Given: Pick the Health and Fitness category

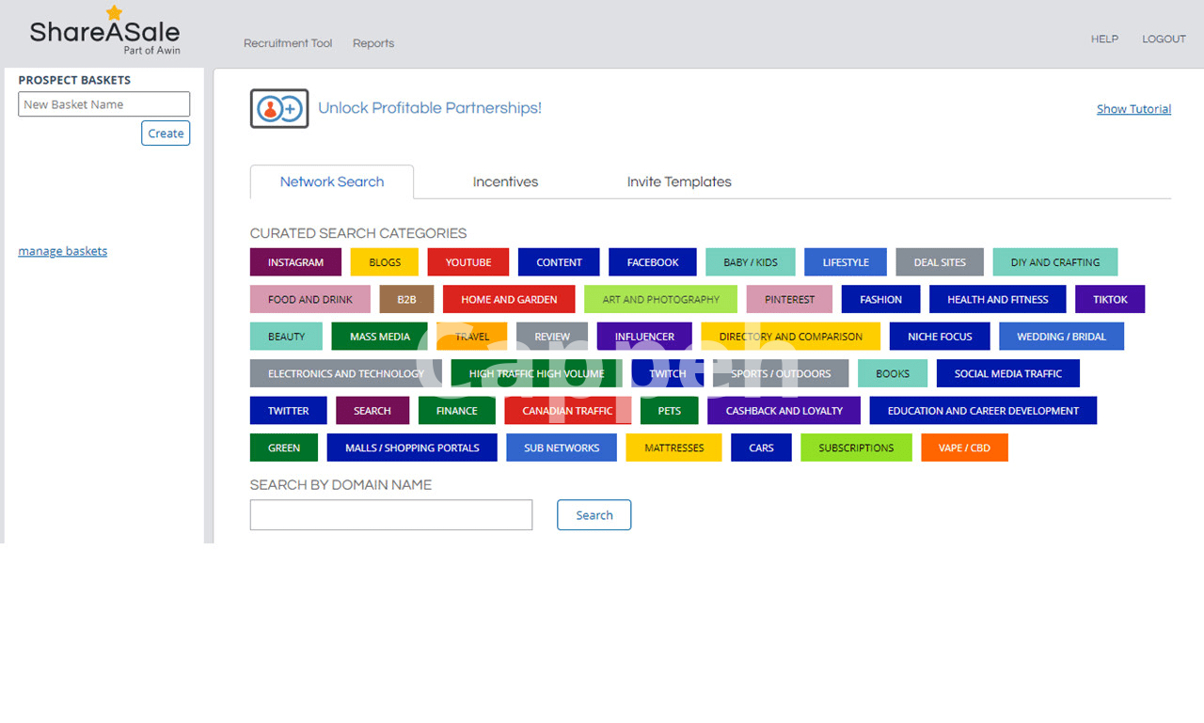Looking at the screenshot, I should point(997,300).
